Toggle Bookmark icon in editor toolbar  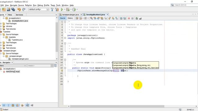coord(117,18)
